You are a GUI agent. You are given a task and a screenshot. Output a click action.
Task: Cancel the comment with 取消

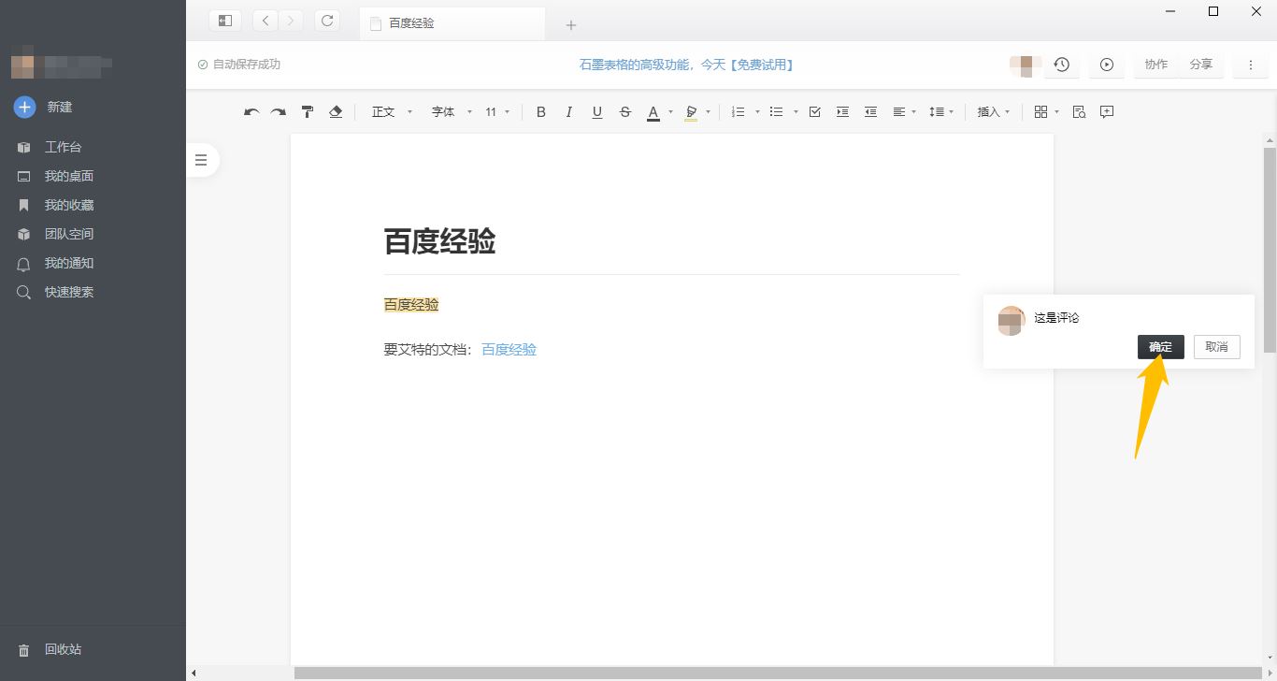tap(1216, 347)
